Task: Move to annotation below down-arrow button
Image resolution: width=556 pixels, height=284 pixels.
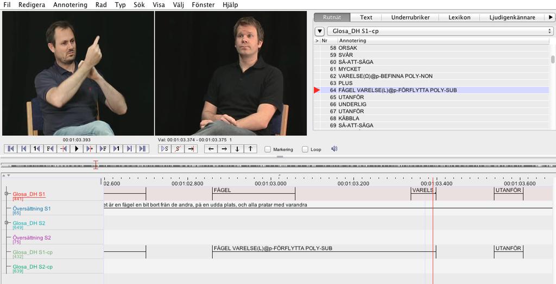Action: click(x=237, y=149)
